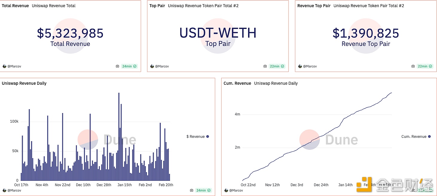437x196 pixels.
Task: Click the Oct 17th x-axis label
Action: click(21, 185)
